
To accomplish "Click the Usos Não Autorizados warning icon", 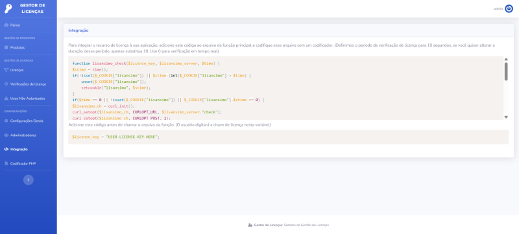I will [x=6, y=99].
